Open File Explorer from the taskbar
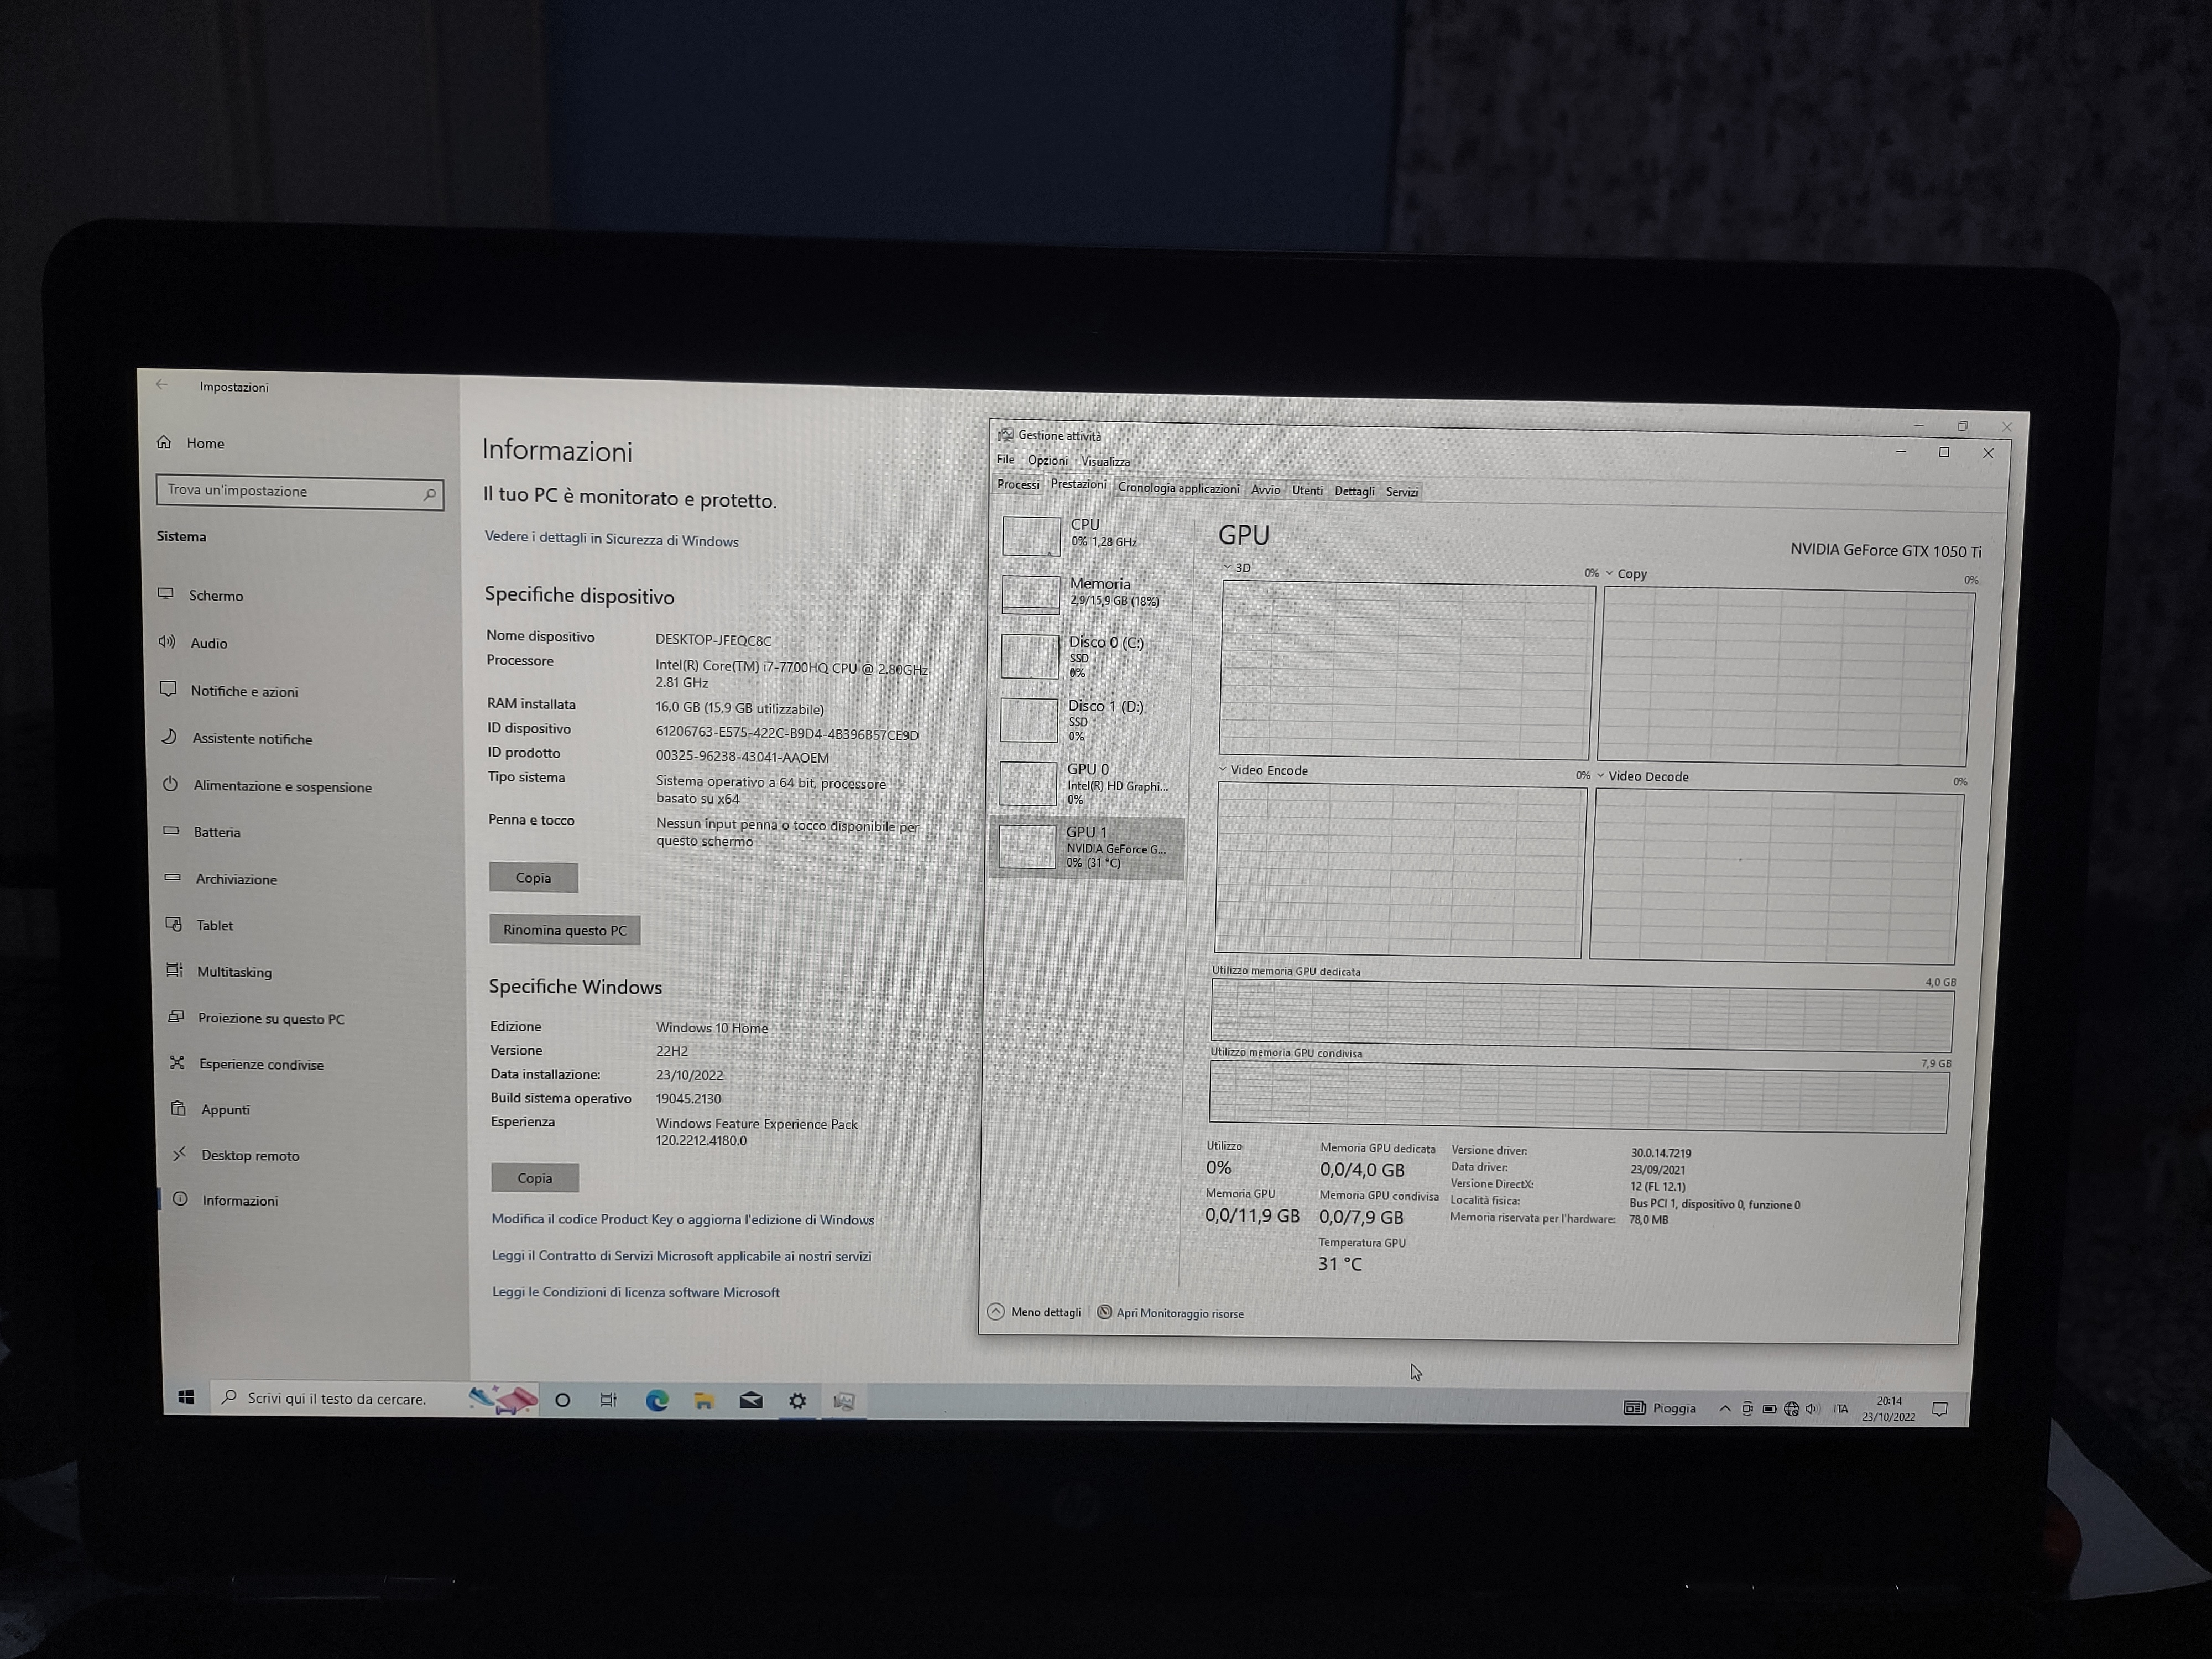2212x1659 pixels. coord(704,1400)
